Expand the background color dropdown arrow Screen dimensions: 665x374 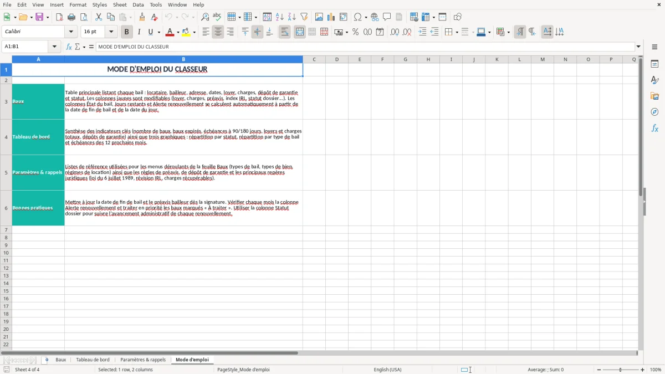point(194,32)
